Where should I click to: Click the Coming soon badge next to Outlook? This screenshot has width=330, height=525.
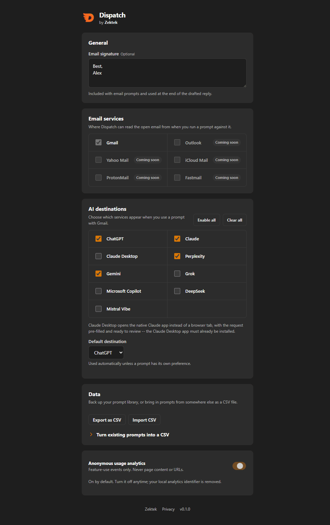point(227,142)
